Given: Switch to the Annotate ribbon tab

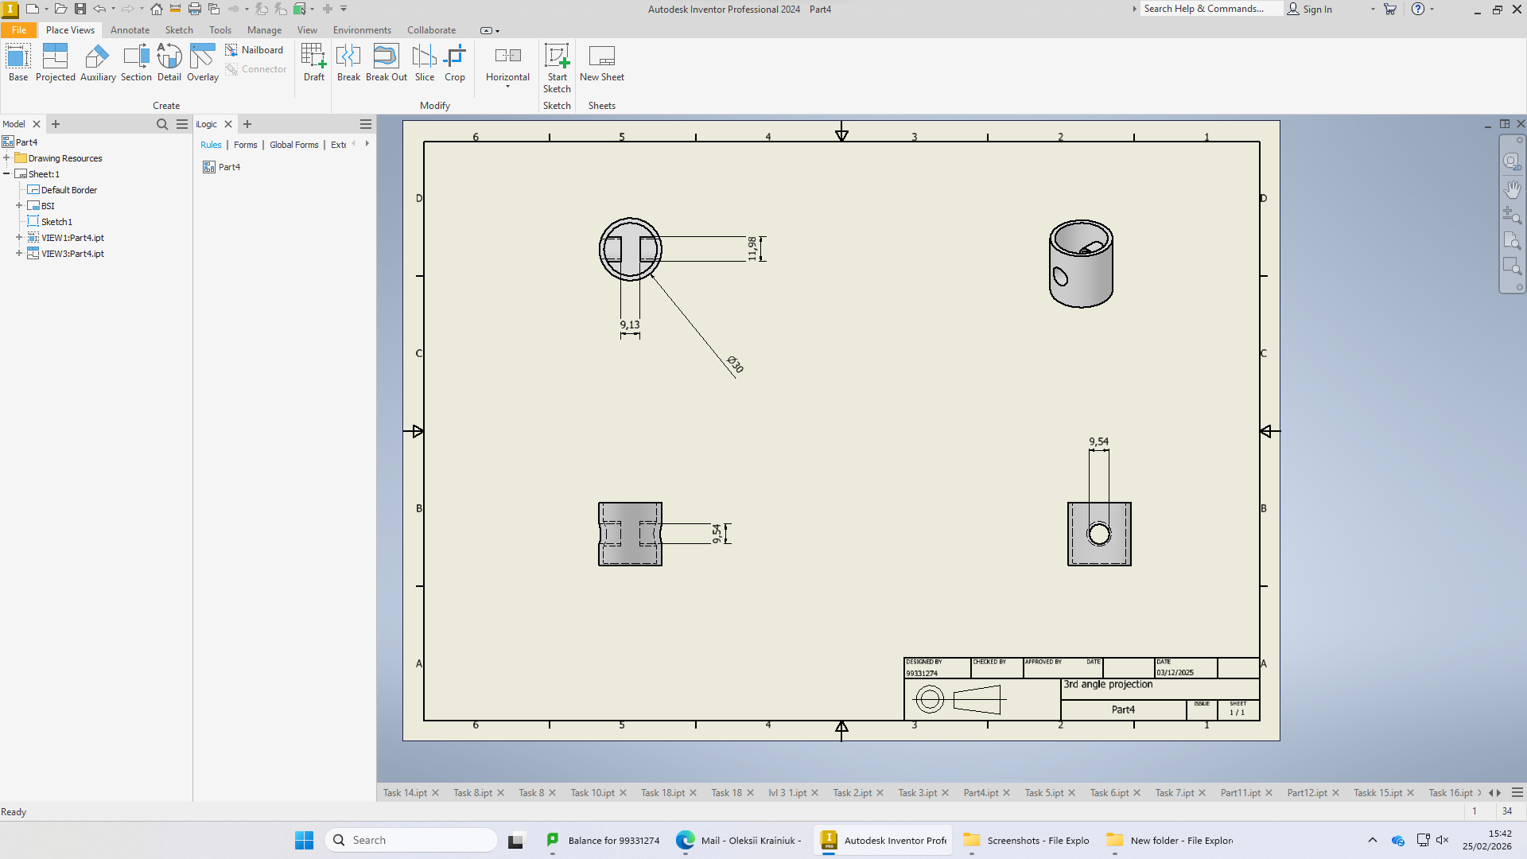Looking at the screenshot, I should click(x=130, y=30).
